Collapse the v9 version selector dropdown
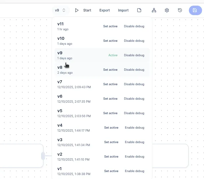 tap(61, 10)
